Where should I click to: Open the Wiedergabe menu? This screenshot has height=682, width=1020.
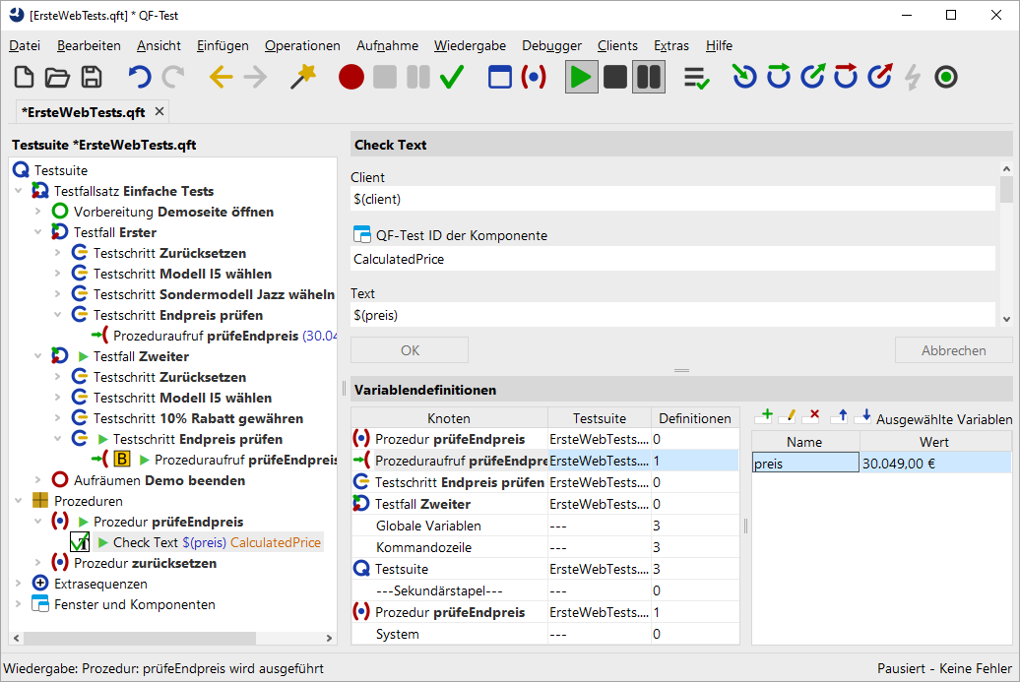pyautogui.click(x=471, y=45)
